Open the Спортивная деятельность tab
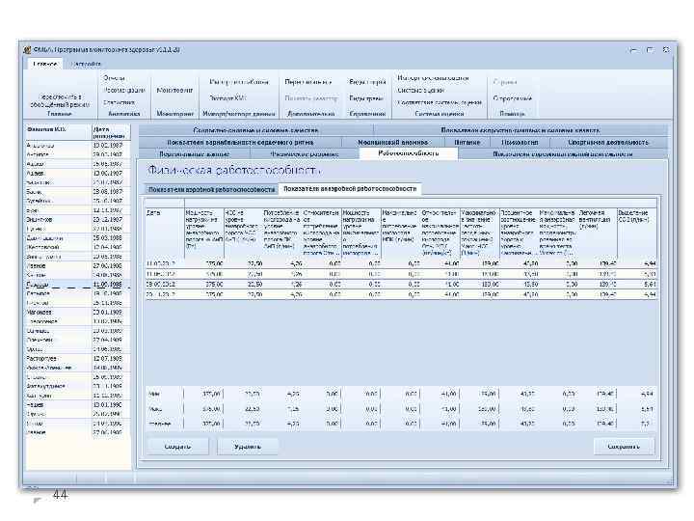The height and width of the screenshot is (521, 694). coord(608,142)
